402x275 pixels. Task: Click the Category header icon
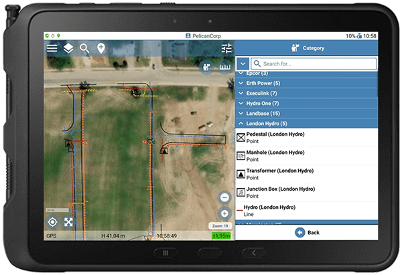point(295,48)
